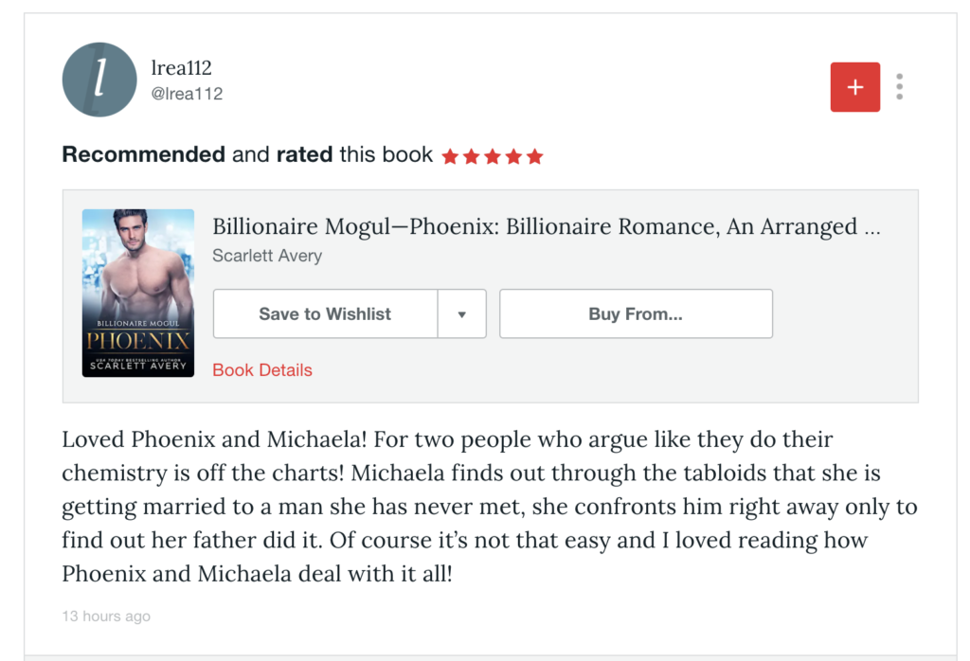Click the @lrea112 handle
Viewport: 970px width, 661px height.
(x=188, y=94)
